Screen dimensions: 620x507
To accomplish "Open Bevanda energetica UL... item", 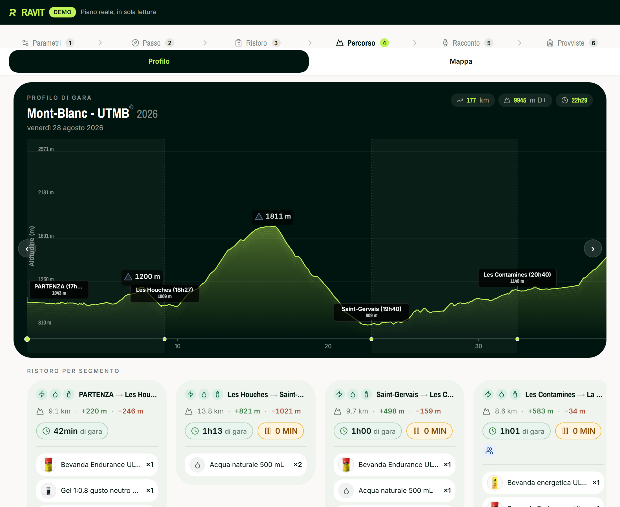I will click(x=543, y=483).
